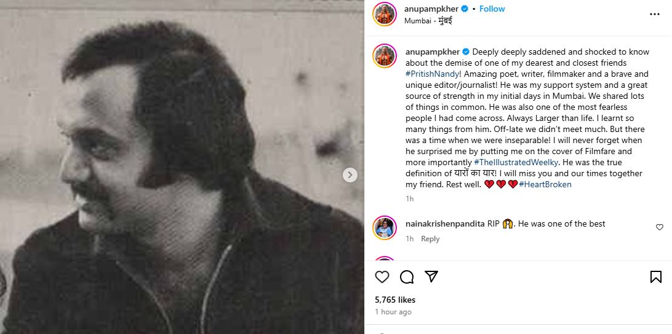Click the verified badge beside the header username
The width and height of the screenshot is (672, 334).
(x=465, y=9)
